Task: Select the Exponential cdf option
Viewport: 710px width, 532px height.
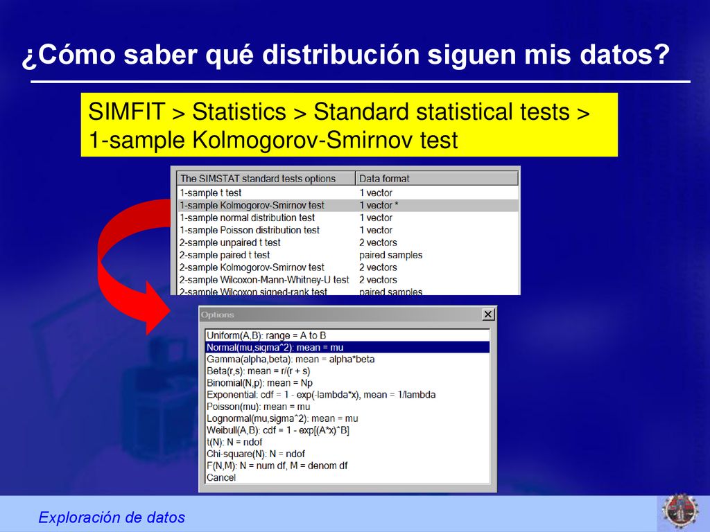Action: [347, 395]
